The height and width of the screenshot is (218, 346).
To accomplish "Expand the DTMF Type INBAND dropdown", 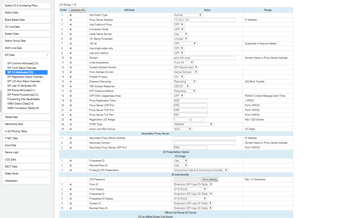I will (x=193, y=124).
